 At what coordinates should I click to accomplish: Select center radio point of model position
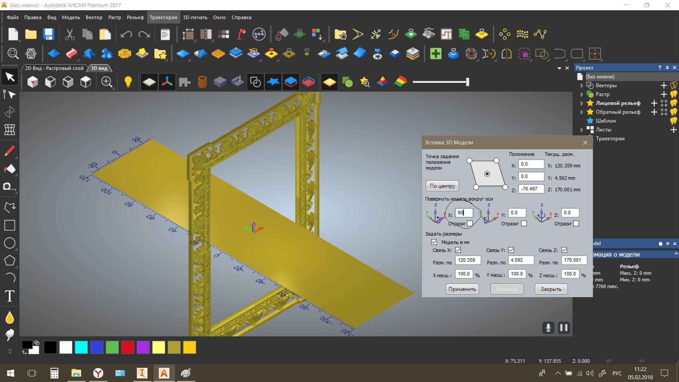487,174
